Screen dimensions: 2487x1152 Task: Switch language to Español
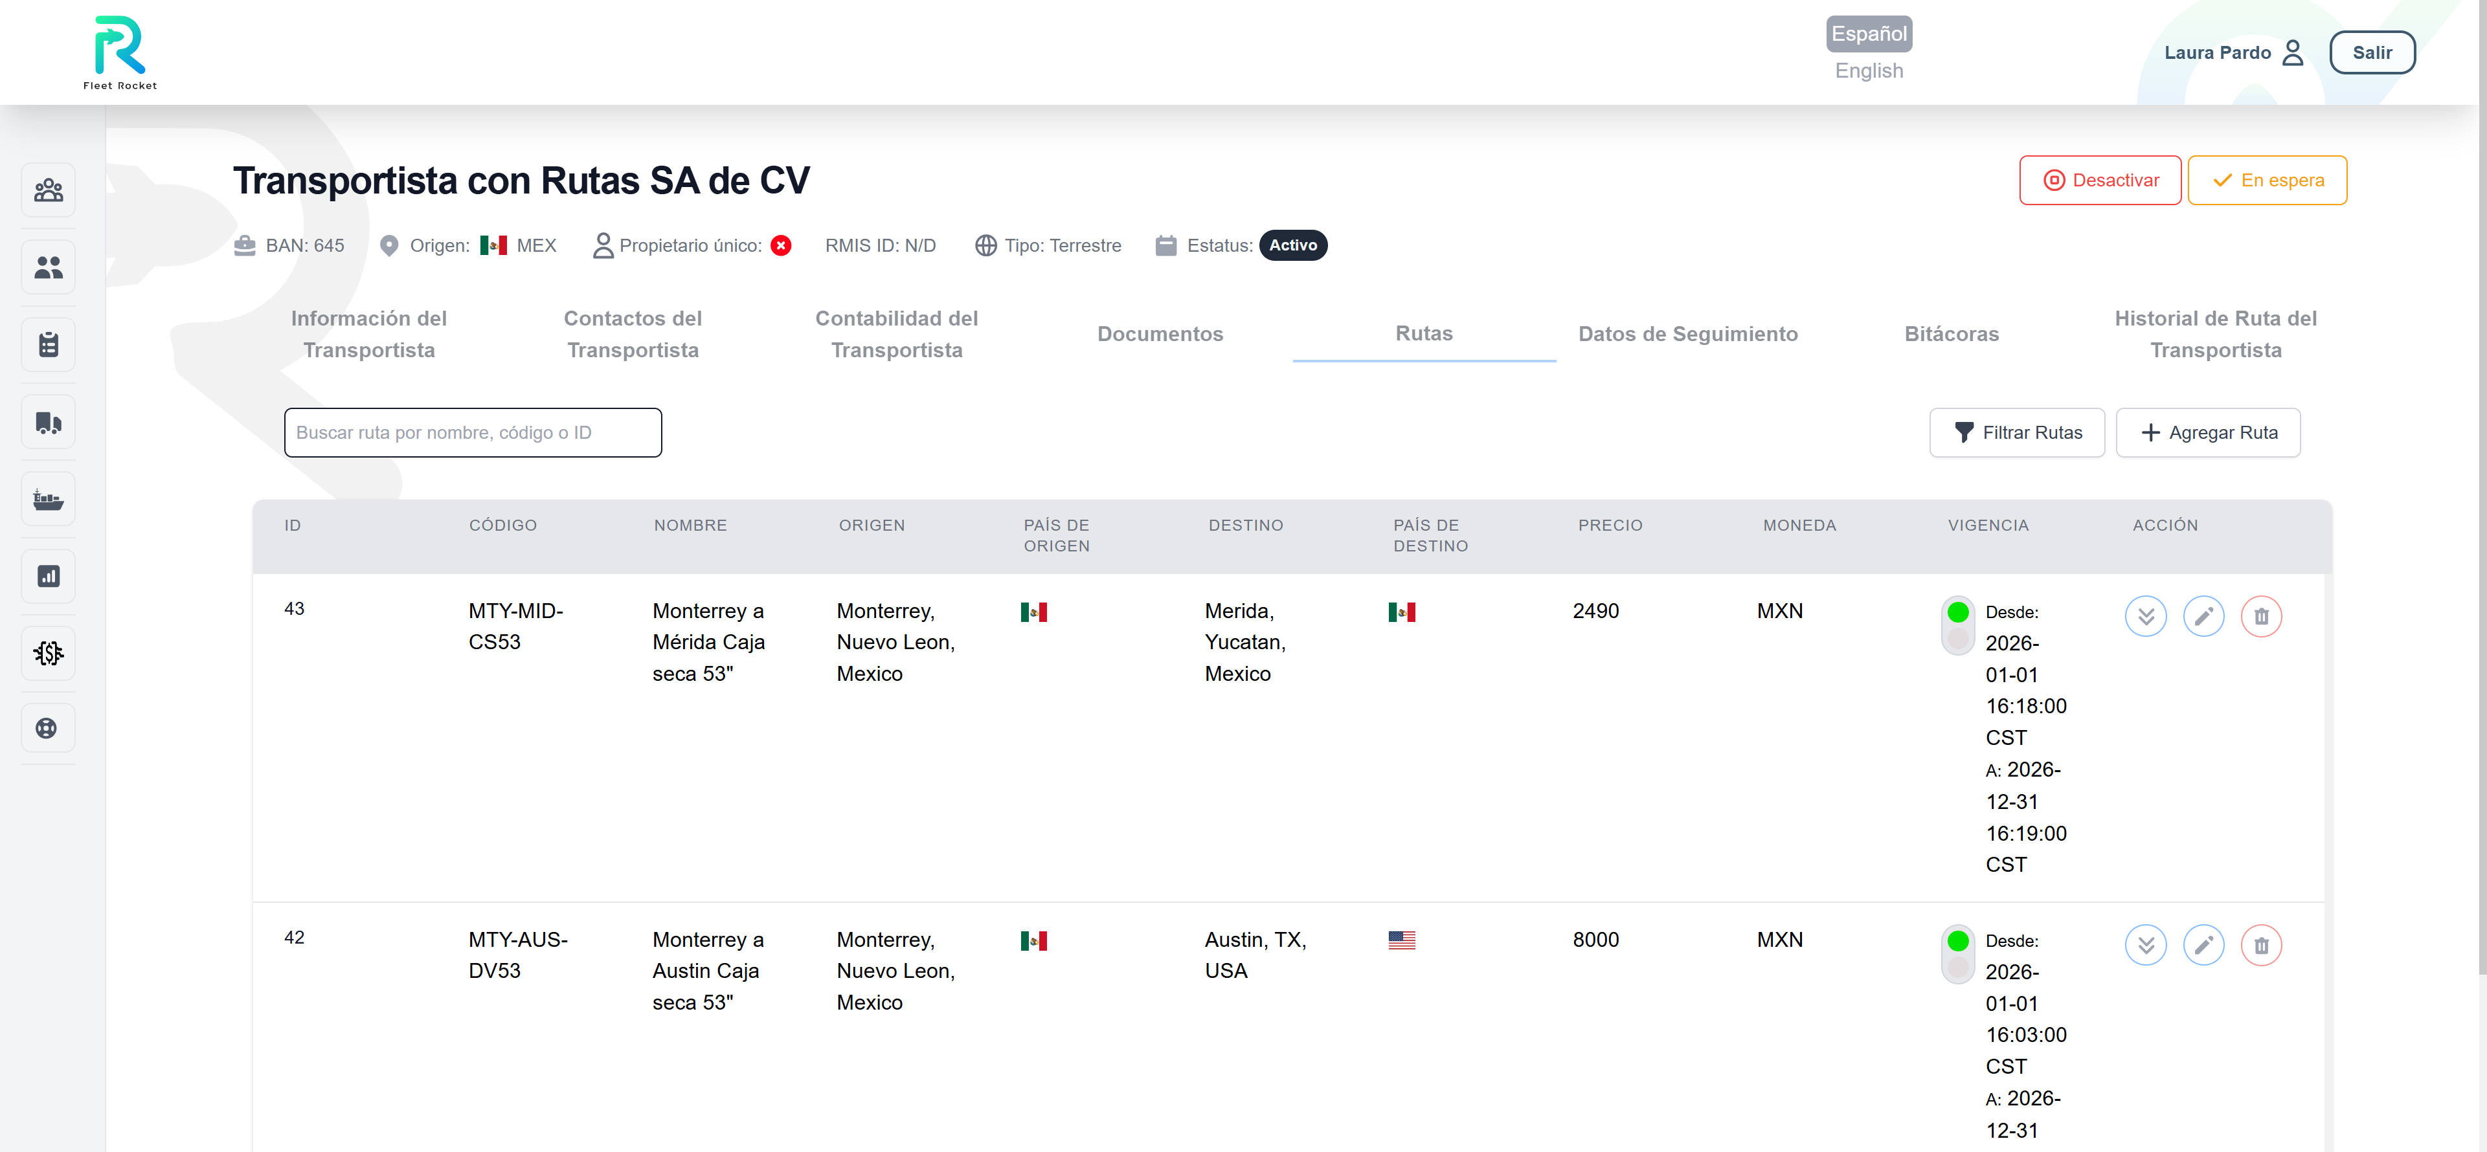(1869, 34)
